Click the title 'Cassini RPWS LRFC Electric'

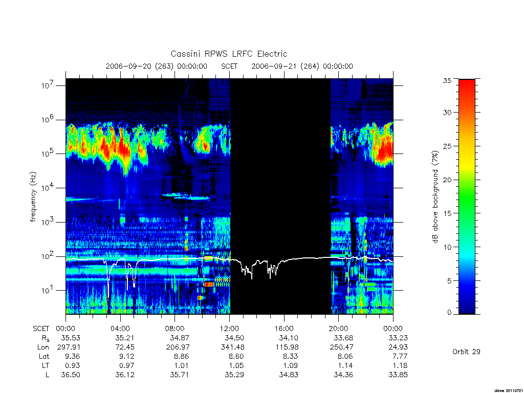229,54
